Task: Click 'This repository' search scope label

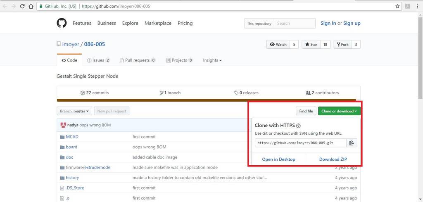Action: [x=259, y=24]
